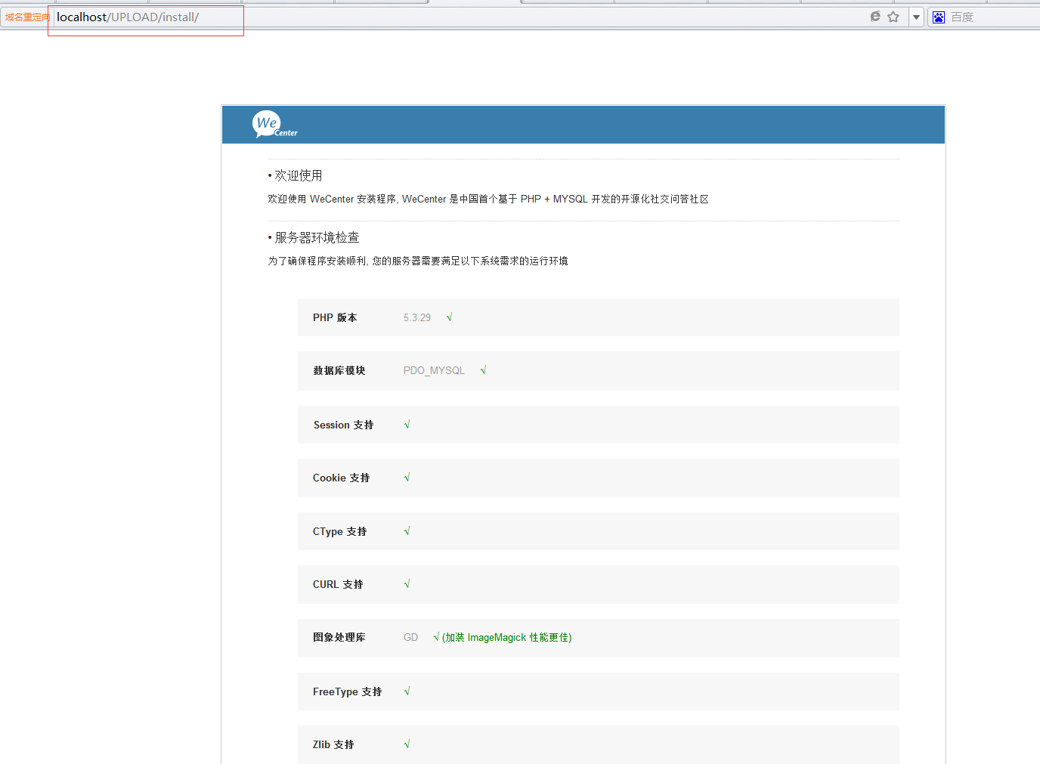Screen dimensions: 1040x764
Task: Click the 为了确保程序安装顺利 requirement description text
Action: [x=418, y=261]
